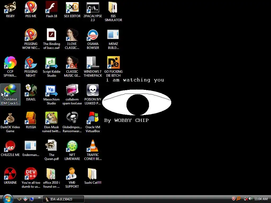
Task: Click Obama logo icon in Quick Launch
Action: pos(25,199)
